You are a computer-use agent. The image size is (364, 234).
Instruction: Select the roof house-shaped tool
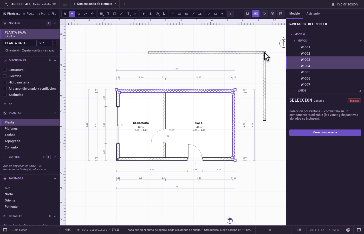coord(135,14)
